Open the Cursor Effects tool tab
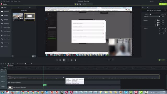The height and width of the screenshot is (94, 167). [x=5, y=27]
